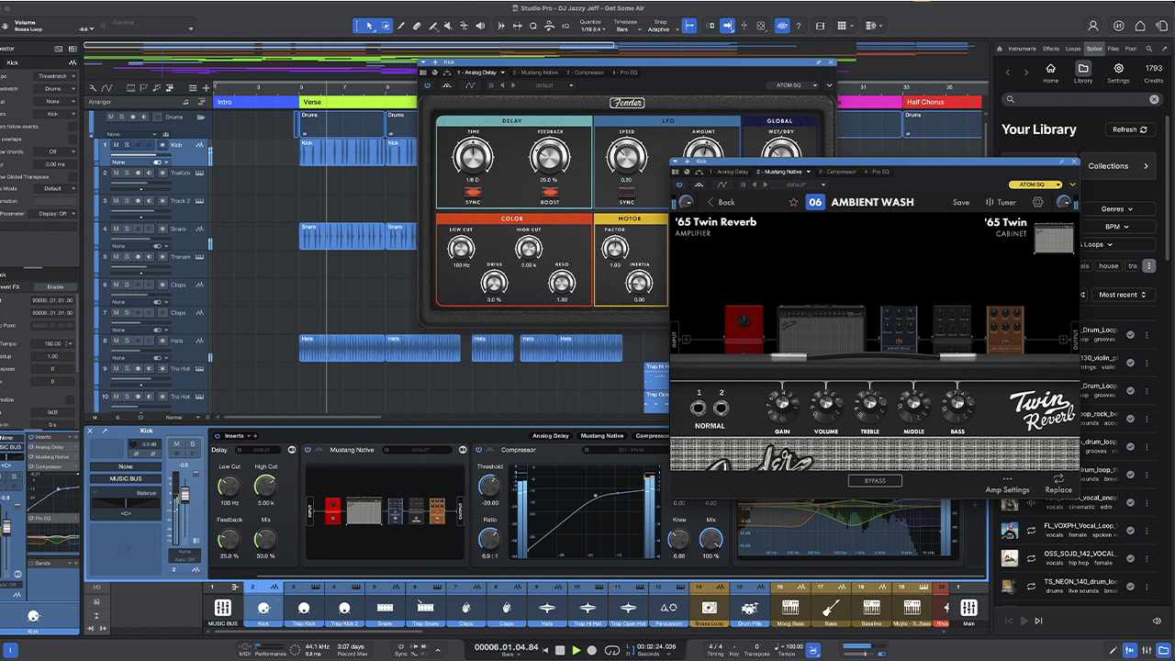Select the Mute tool in the toolbar

(x=450, y=26)
